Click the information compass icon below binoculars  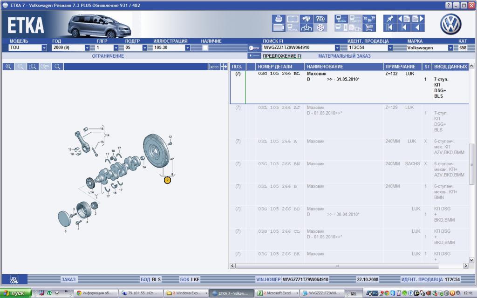coord(307,27)
